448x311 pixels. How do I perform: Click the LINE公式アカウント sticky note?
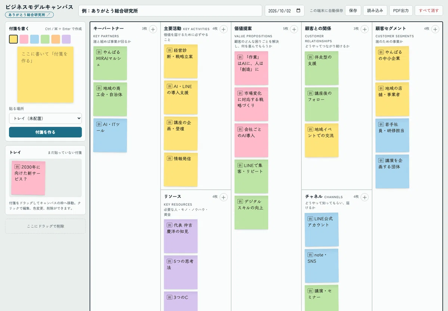click(322, 230)
